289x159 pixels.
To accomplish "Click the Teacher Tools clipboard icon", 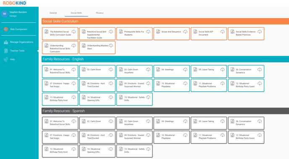I will 6,51.
